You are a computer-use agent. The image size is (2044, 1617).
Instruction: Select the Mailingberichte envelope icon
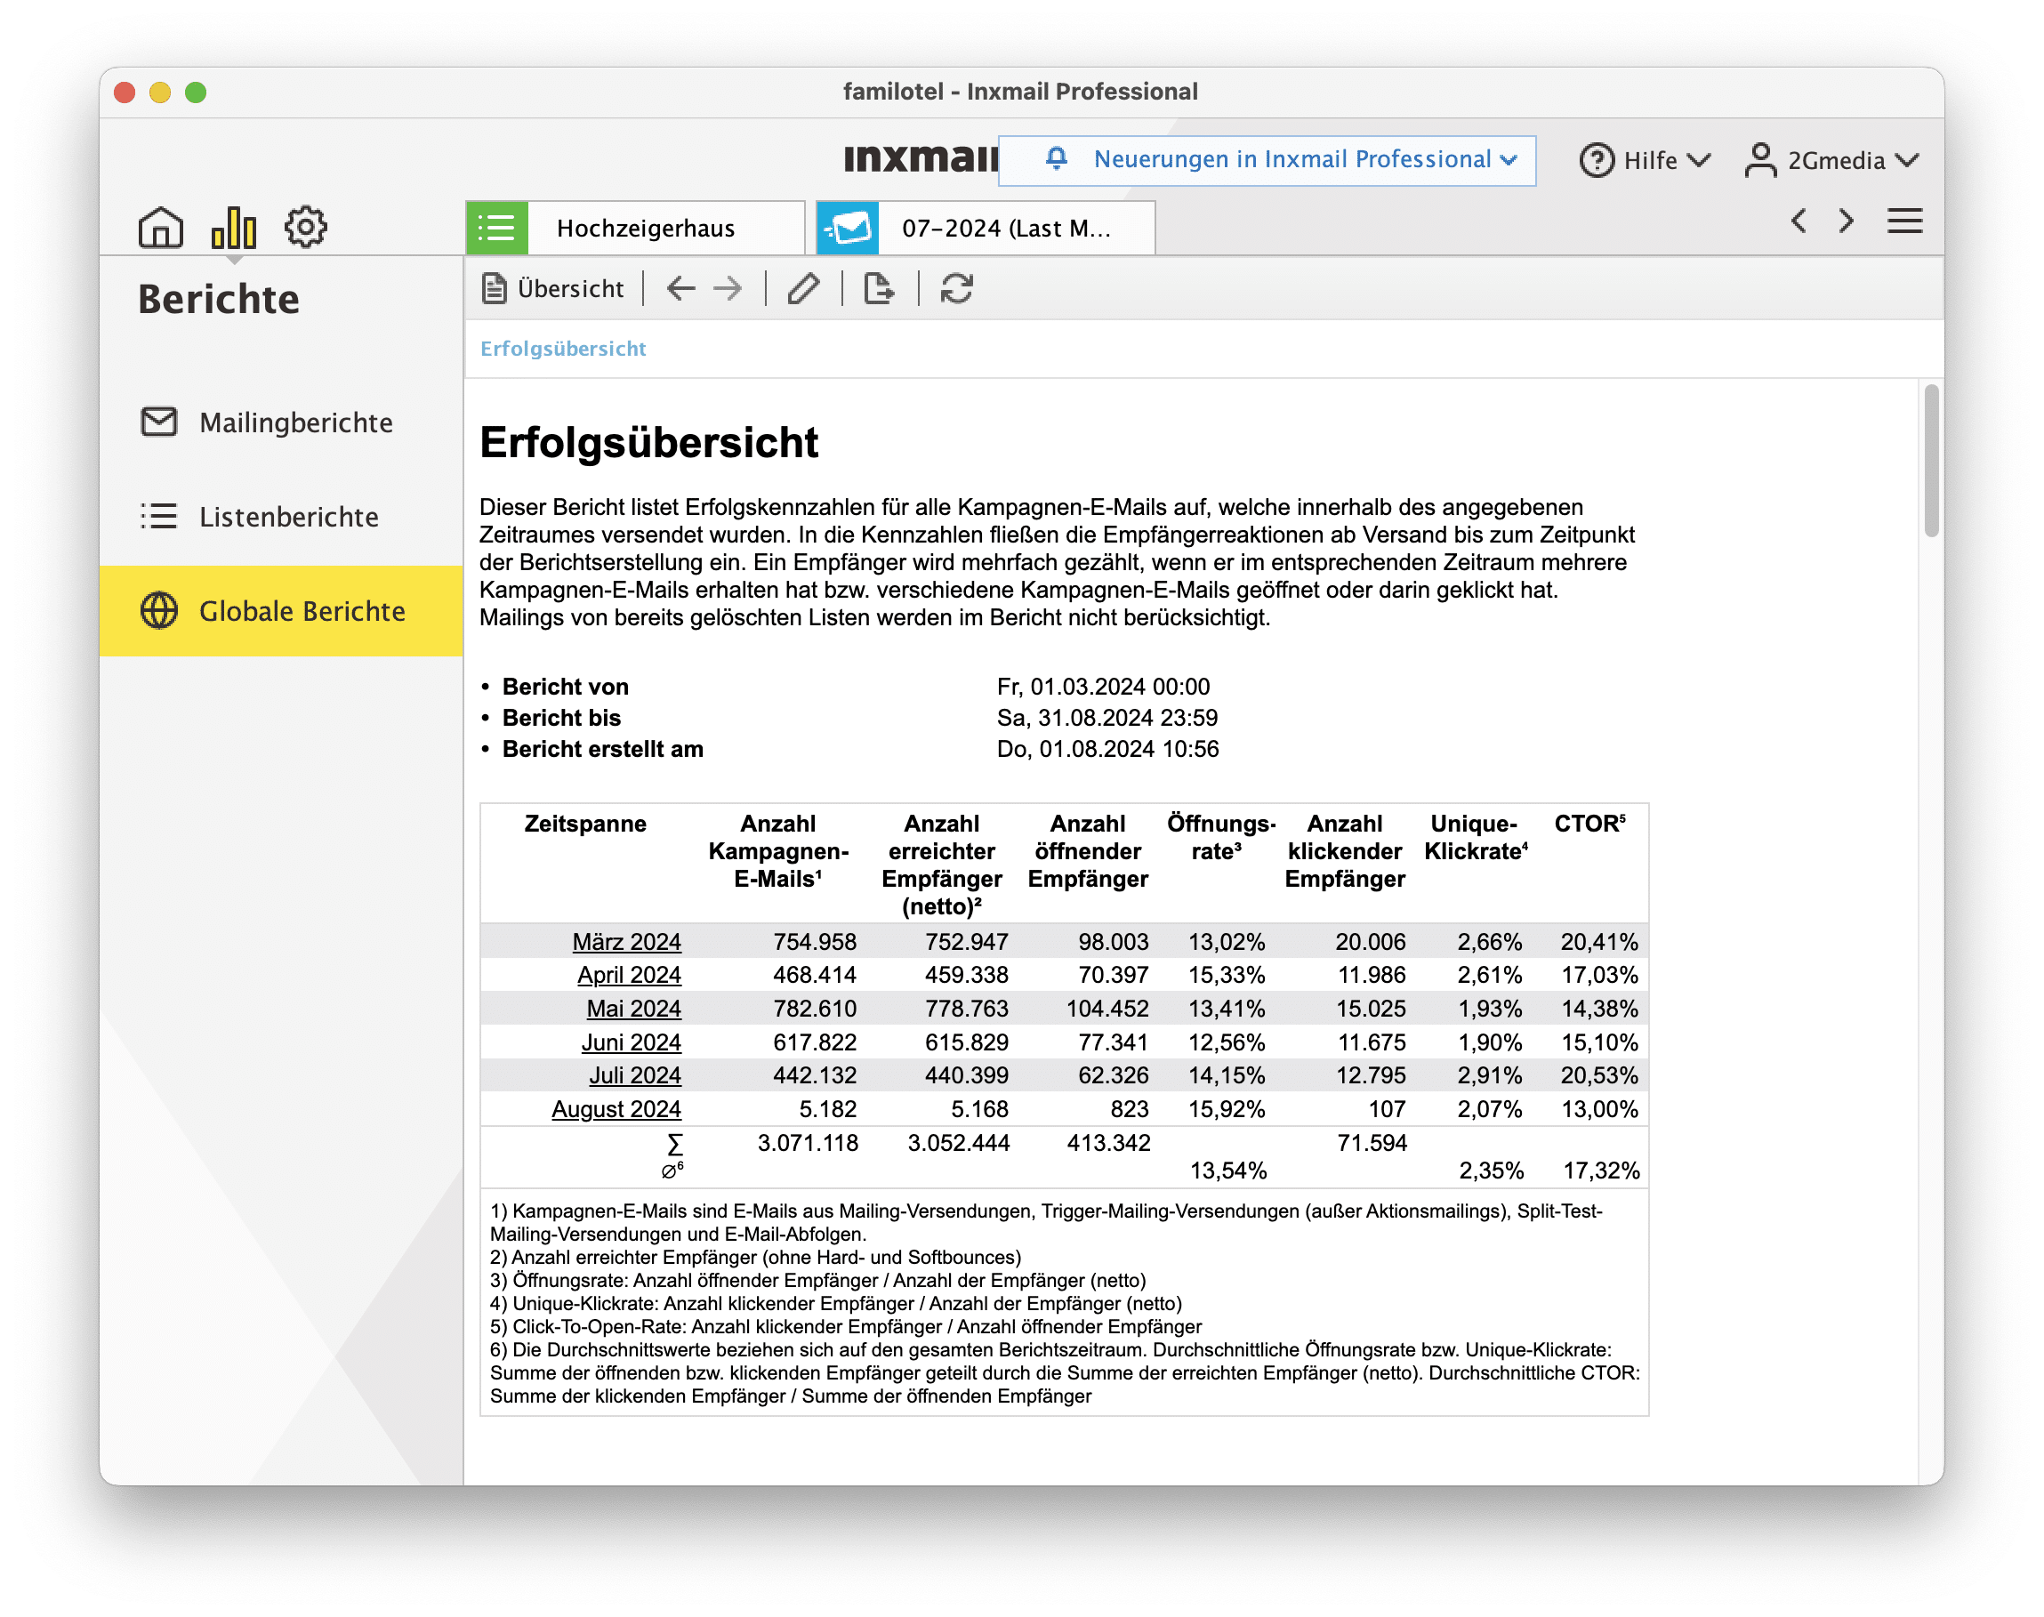[159, 423]
